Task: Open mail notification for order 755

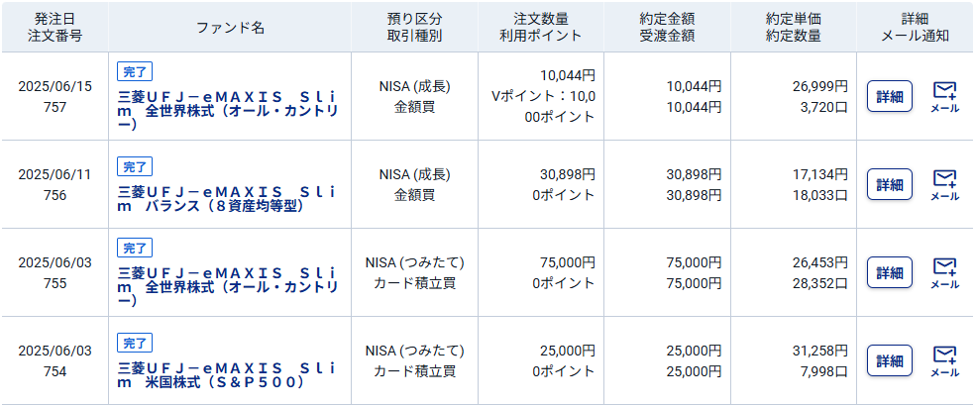Action: (x=944, y=274)
